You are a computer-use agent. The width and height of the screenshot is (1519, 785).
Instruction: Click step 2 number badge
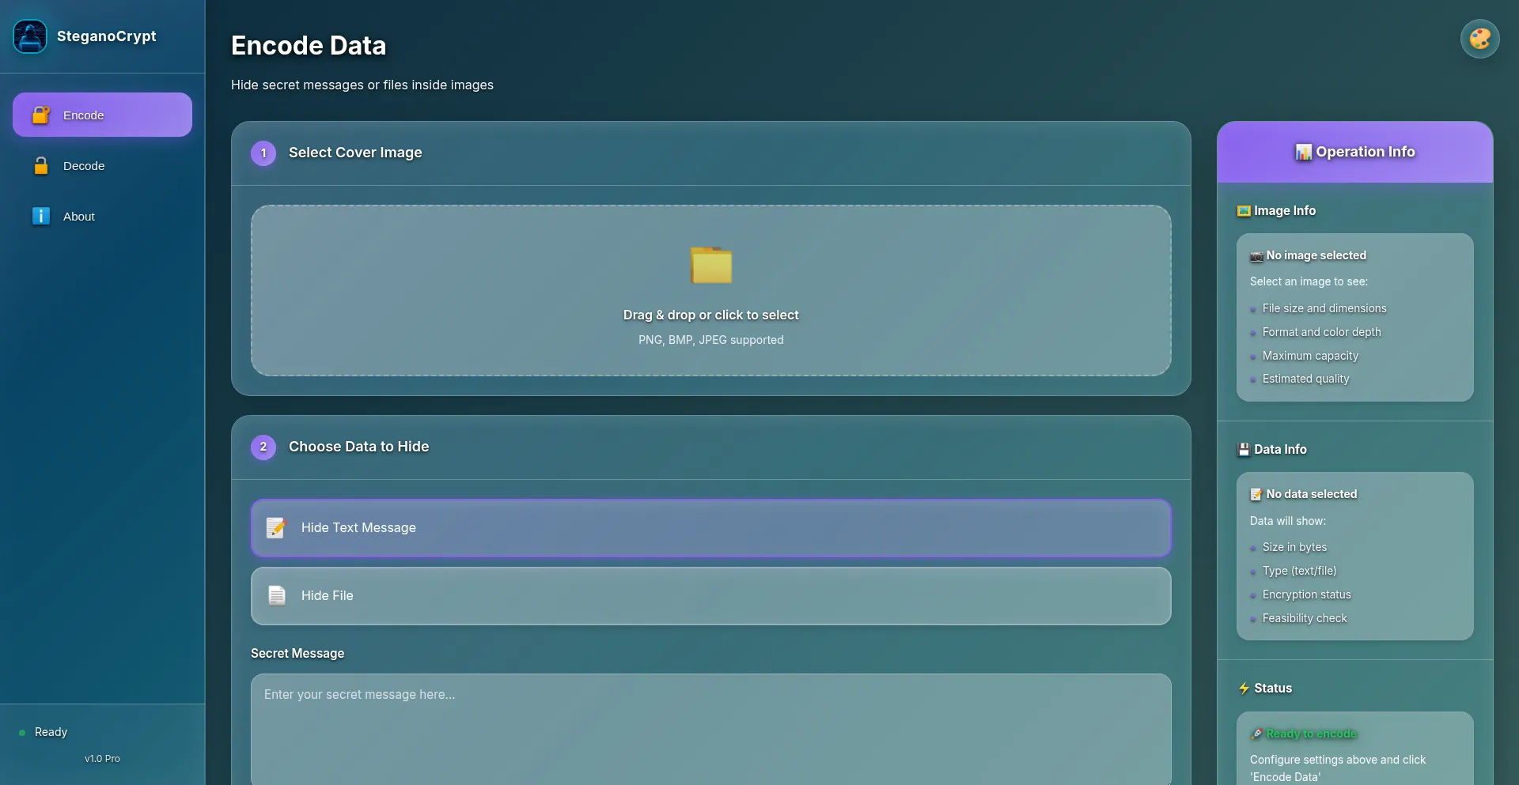[263, 447]
